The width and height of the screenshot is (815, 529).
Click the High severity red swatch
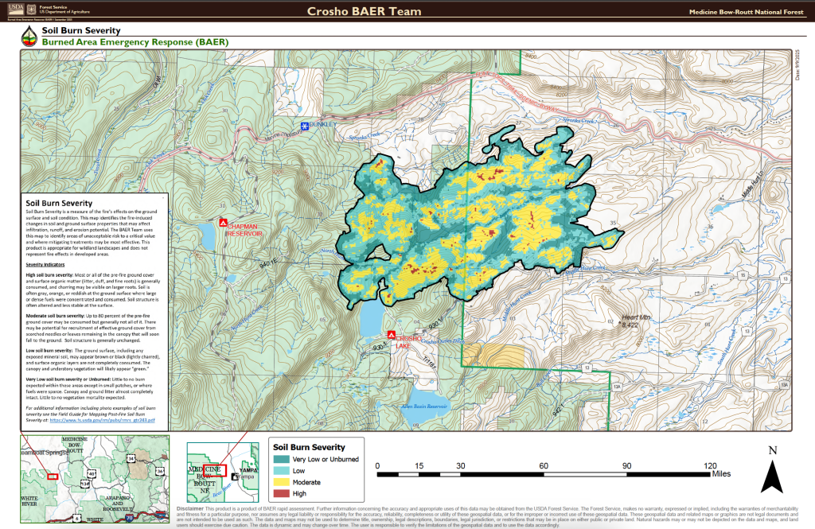pos(281,493)
